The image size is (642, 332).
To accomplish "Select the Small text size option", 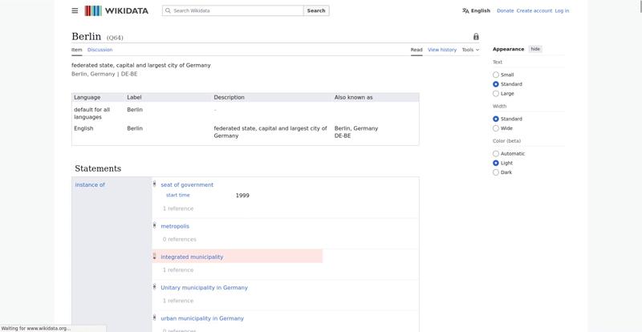I will 496,75.
